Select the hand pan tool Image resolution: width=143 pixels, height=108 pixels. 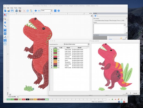pyautogui.click(x=5, y=23)
